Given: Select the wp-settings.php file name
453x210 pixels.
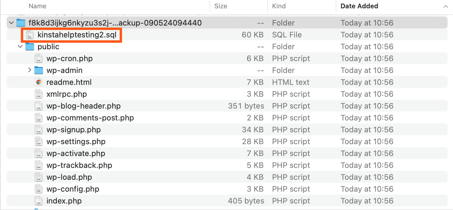Looking at the screenshot, I should tap(76, 141).
